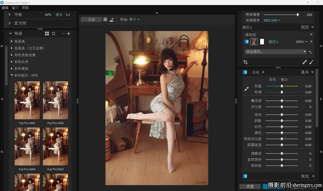Click the plus icon in presets header
This screenshot has width=323, height=191.
tap(69, 34)
